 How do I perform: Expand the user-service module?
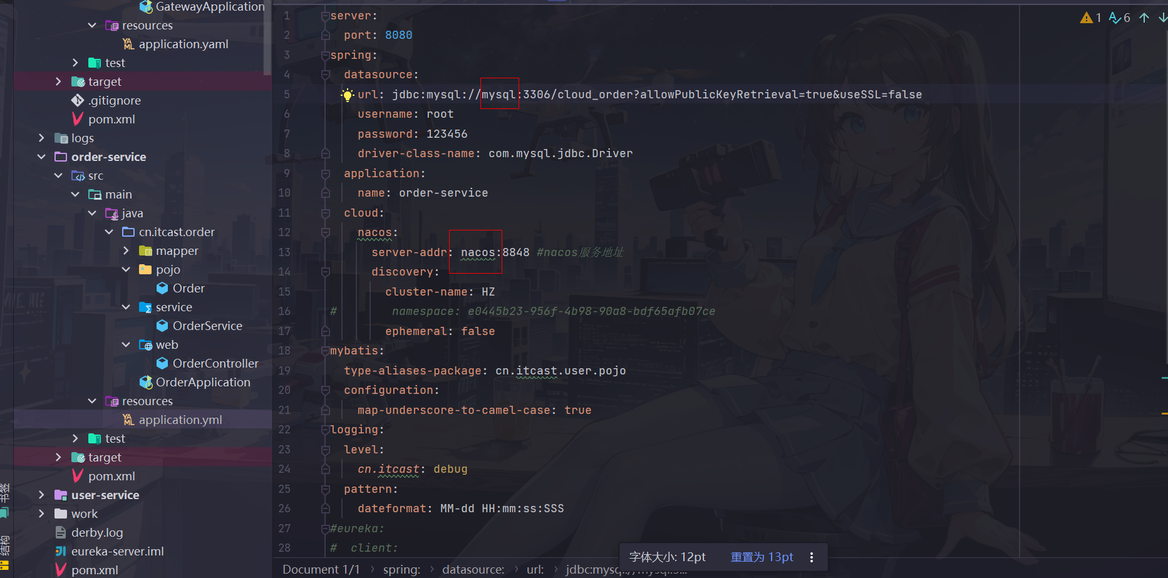(41, 495)
